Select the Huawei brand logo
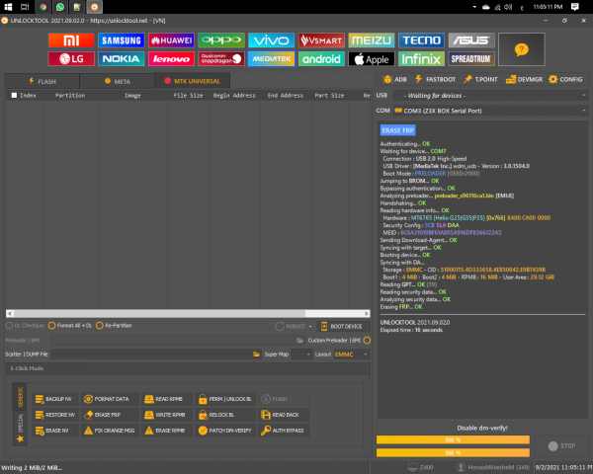The height and width of the screenshot is (474, 593). click(171, 40)
